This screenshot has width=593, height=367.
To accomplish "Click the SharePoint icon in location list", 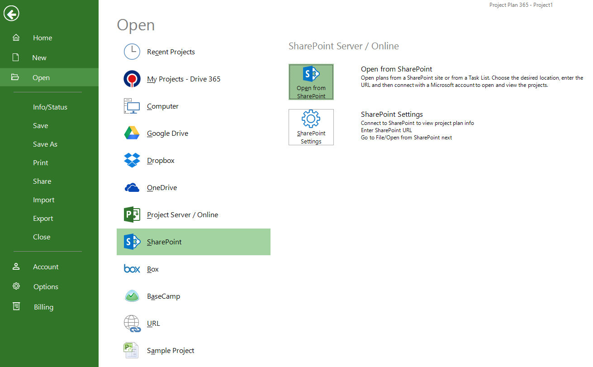I will pos(132,242).
